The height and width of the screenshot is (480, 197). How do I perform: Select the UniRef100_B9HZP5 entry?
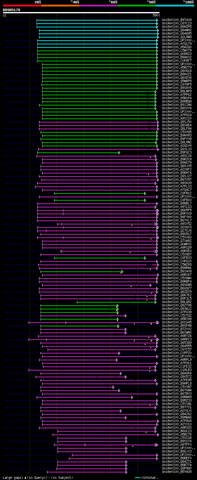click(x=177, y=27)
